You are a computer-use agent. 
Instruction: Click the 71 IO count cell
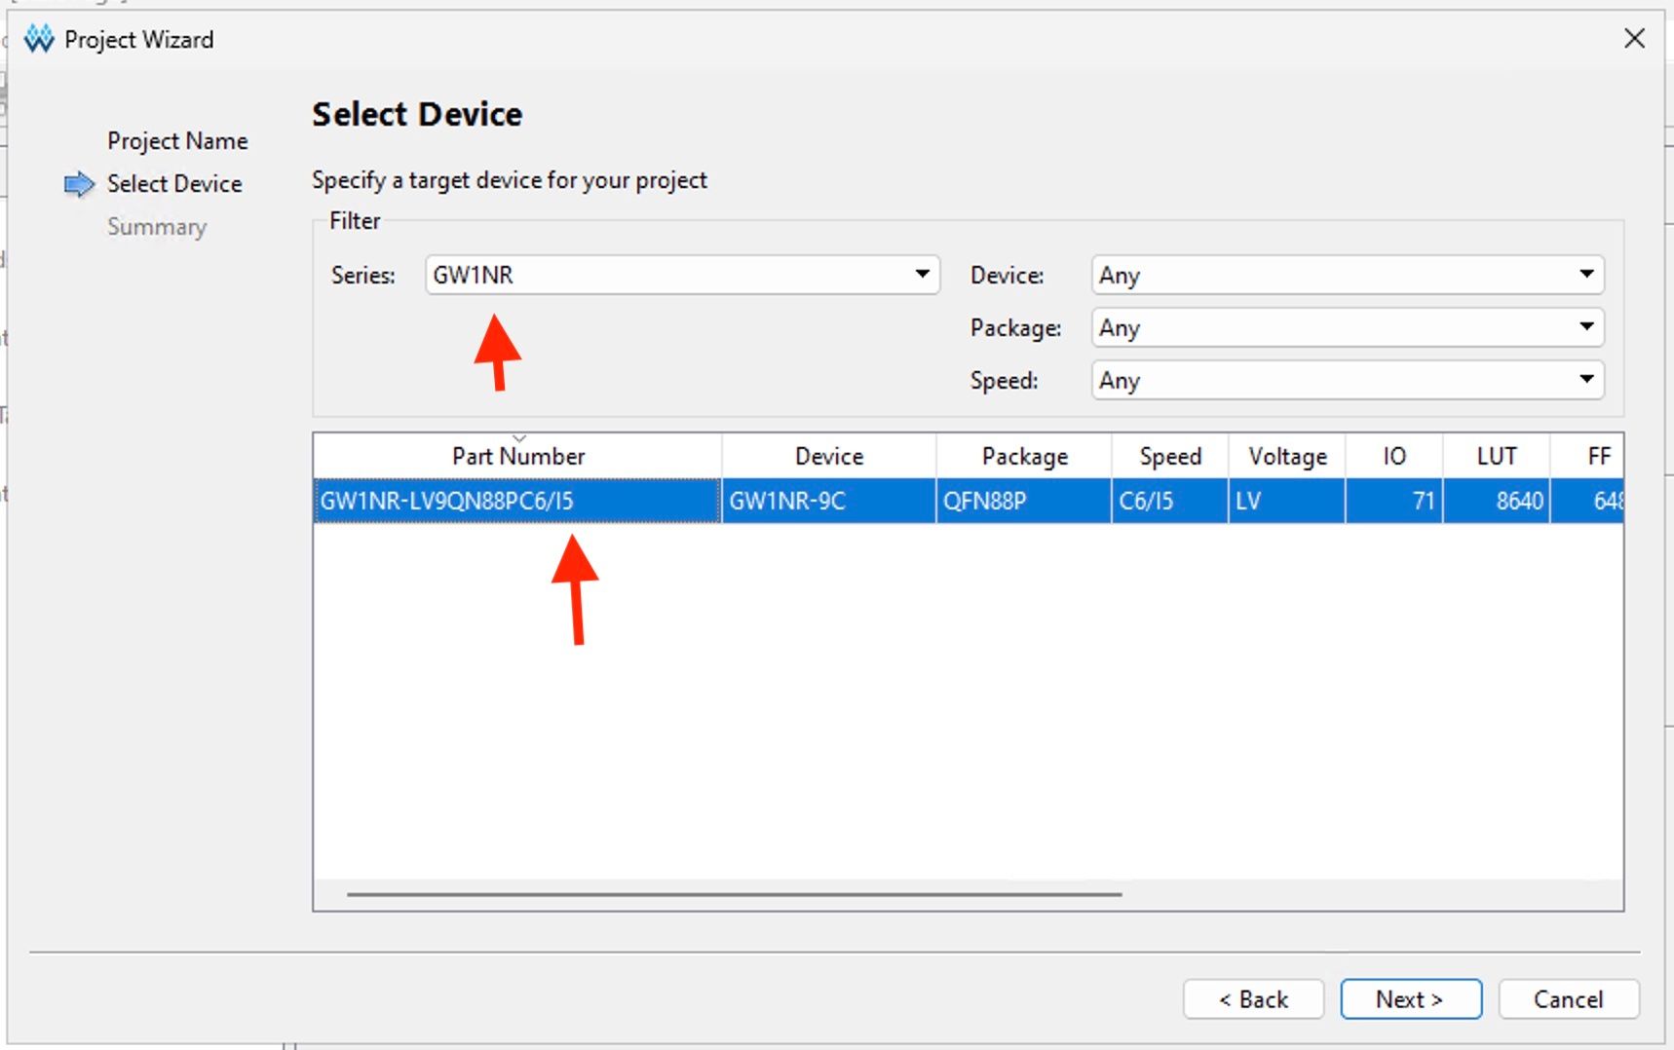click(1394, 501)
